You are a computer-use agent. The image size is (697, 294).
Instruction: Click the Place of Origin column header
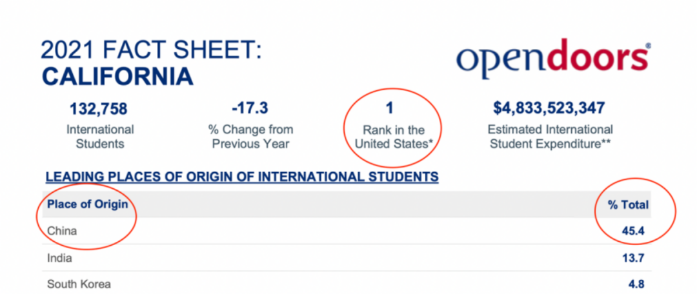pyautogui.click(x=88, y=204)
